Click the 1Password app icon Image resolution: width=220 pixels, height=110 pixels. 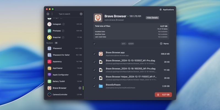[50, 48]
